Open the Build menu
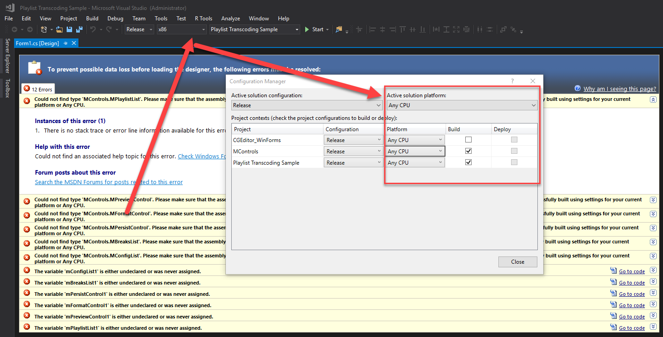Screen dimensions: 663x337 pos(92,19)
